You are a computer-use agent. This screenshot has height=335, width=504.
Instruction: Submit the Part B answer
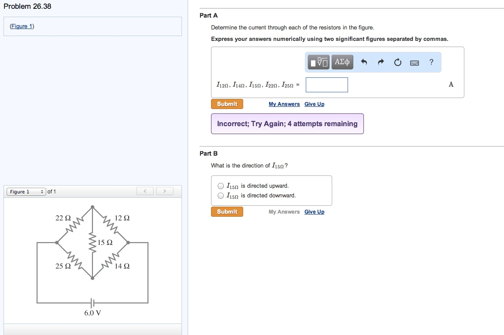coord(227,212)
